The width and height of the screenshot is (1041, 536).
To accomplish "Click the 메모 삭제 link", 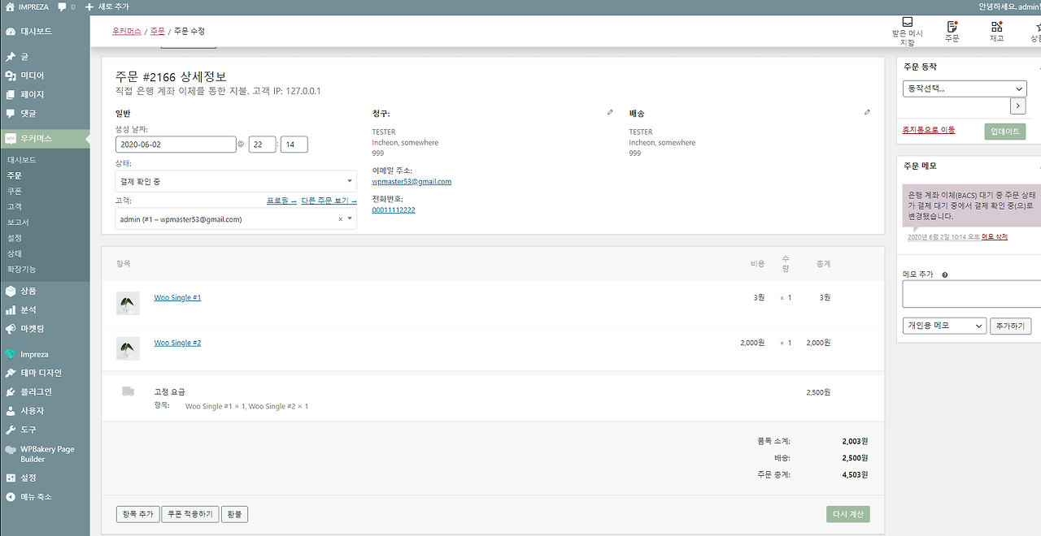I will [x=995, y=236].
